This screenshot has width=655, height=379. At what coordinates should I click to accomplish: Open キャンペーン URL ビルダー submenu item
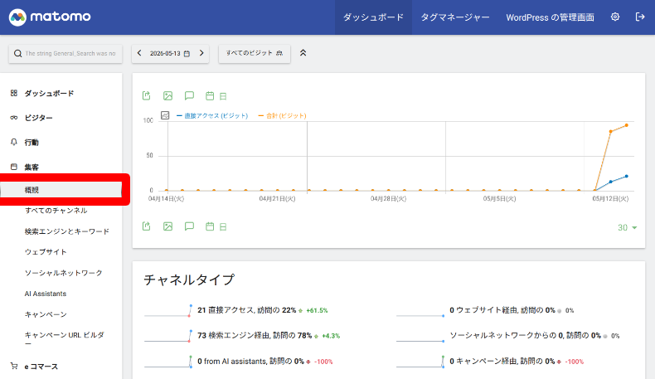(x=65, y=339)
